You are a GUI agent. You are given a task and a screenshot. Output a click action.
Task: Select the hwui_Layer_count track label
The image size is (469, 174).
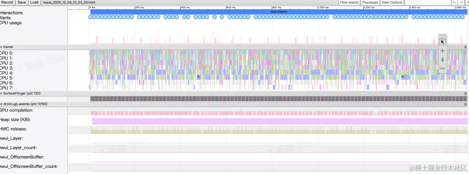click(18, 148)
